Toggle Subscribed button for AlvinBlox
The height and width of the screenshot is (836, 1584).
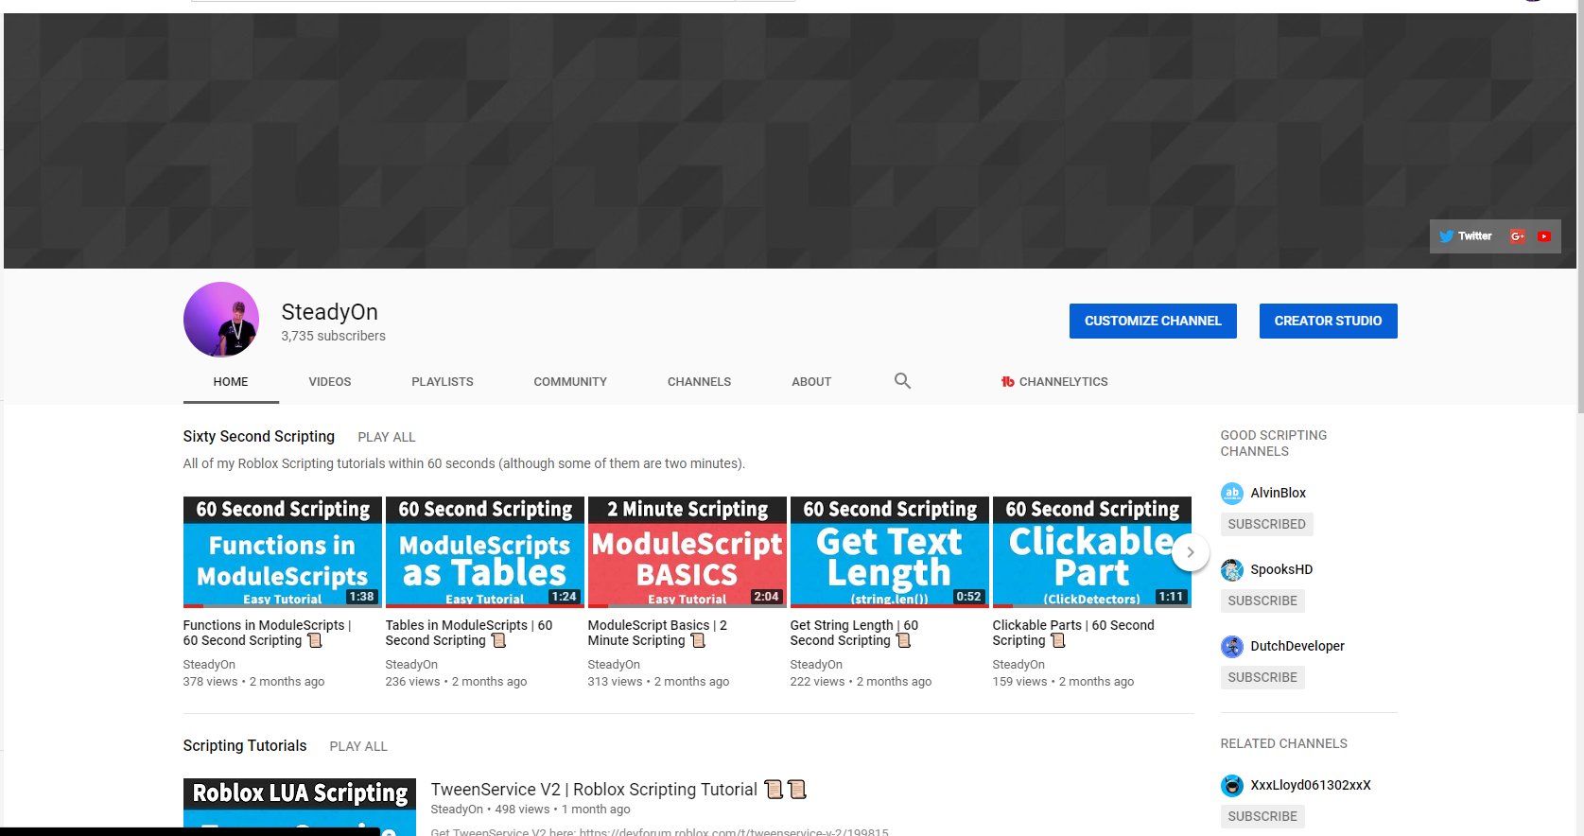[1266, 524]
